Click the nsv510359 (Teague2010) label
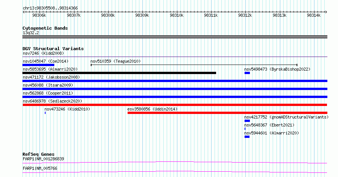 pyautogui.click(x=115, y=61)
